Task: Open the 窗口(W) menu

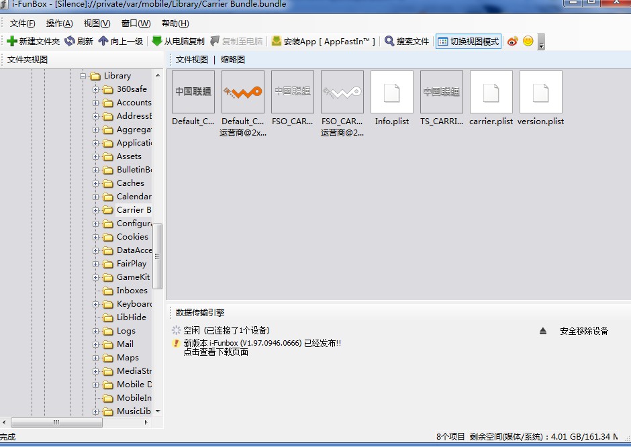Action: 136,23
